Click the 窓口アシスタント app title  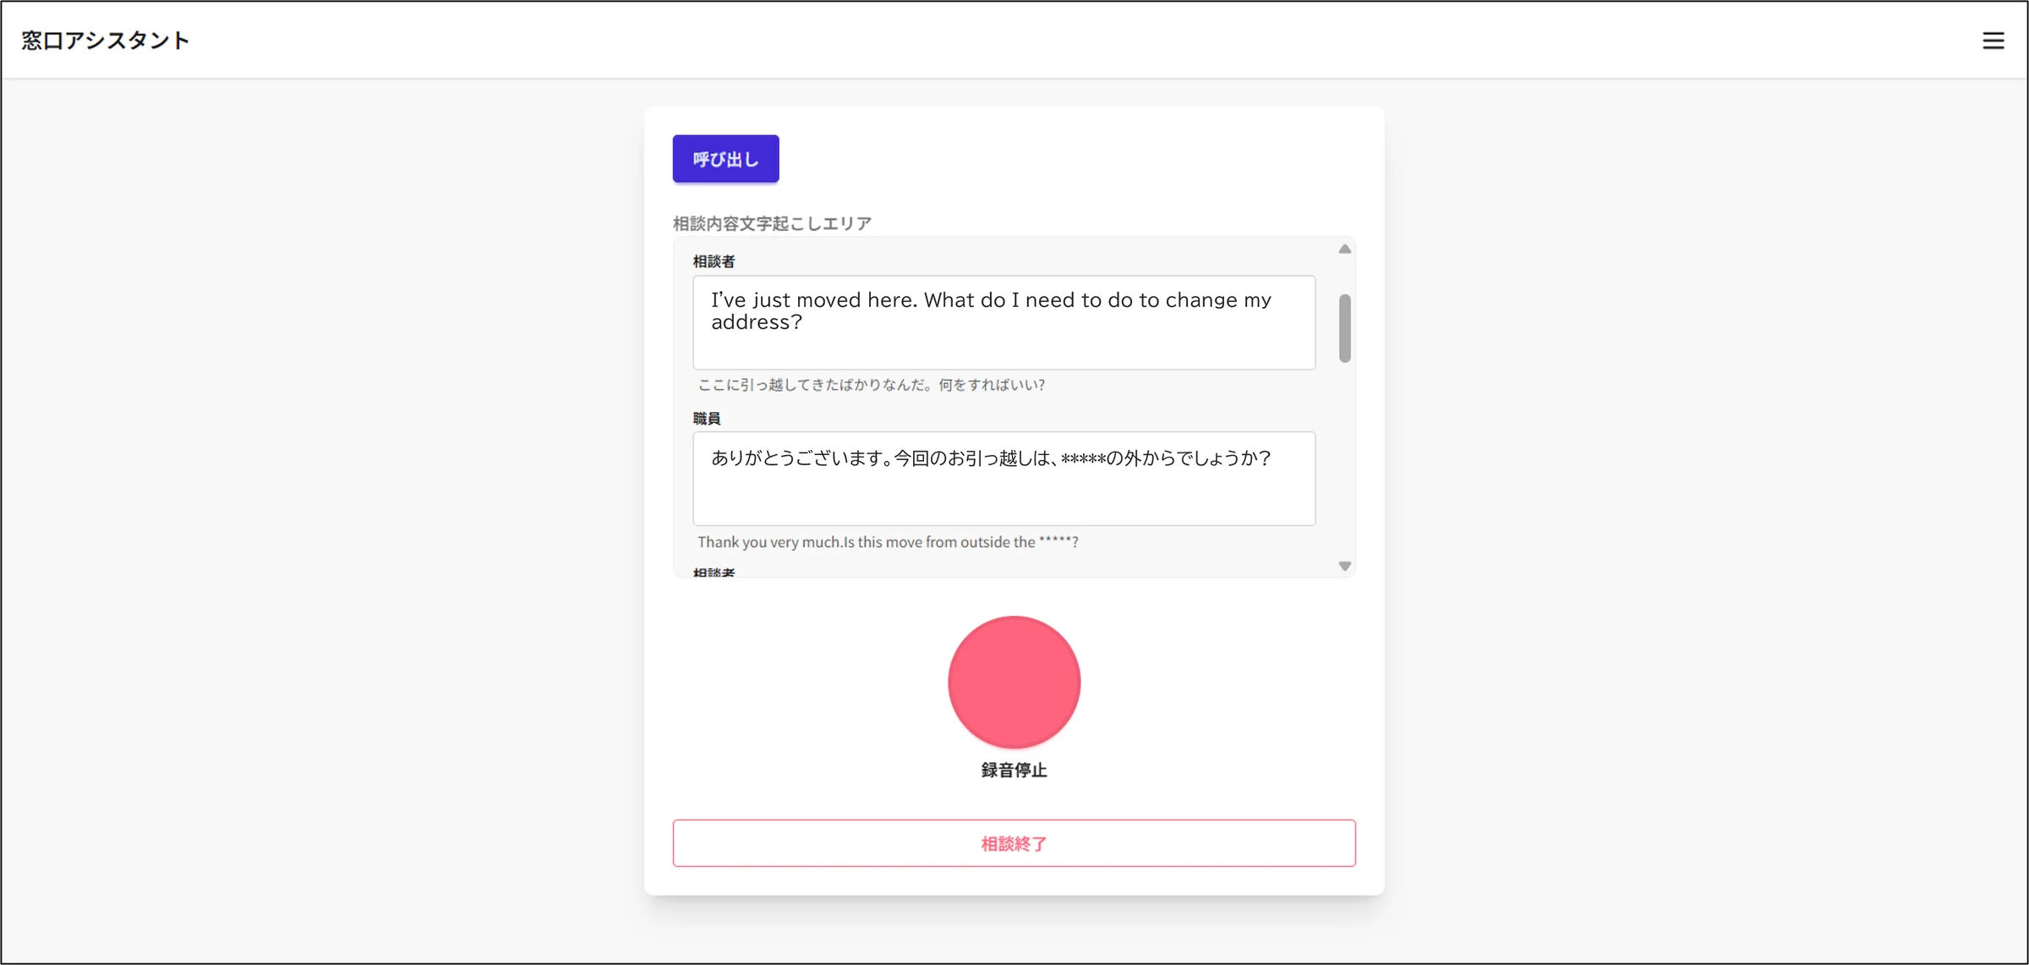[105, 41]
